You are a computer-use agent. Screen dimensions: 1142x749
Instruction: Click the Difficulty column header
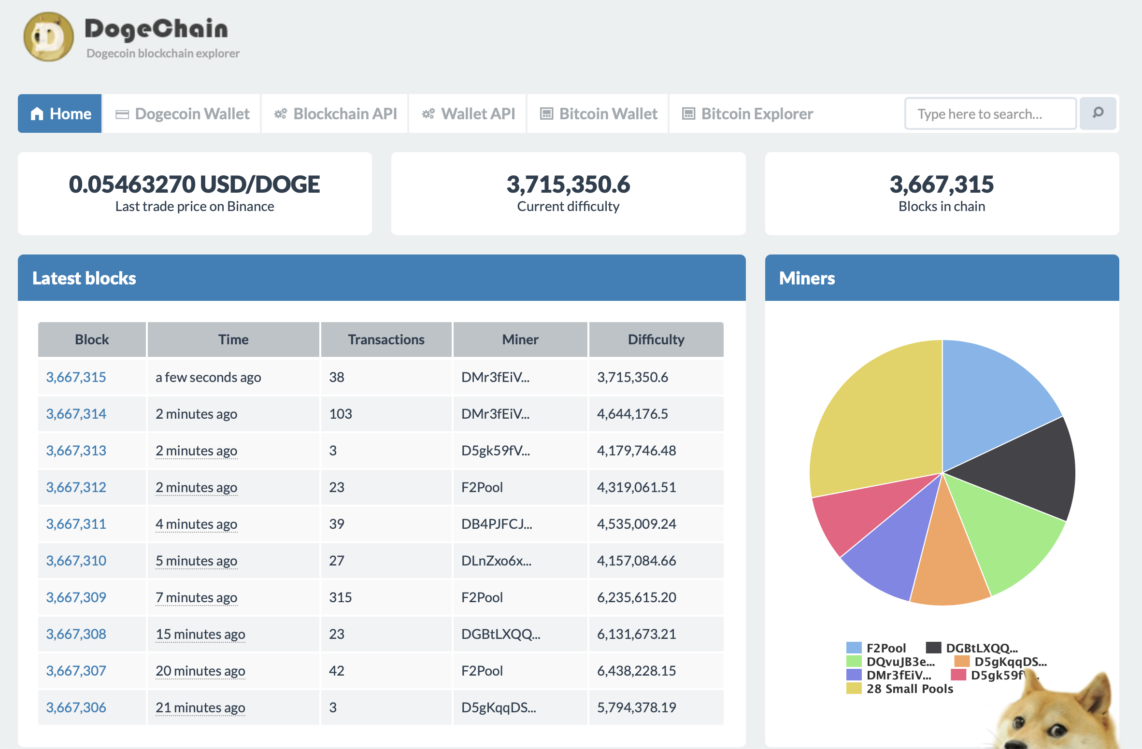point(656,339)
